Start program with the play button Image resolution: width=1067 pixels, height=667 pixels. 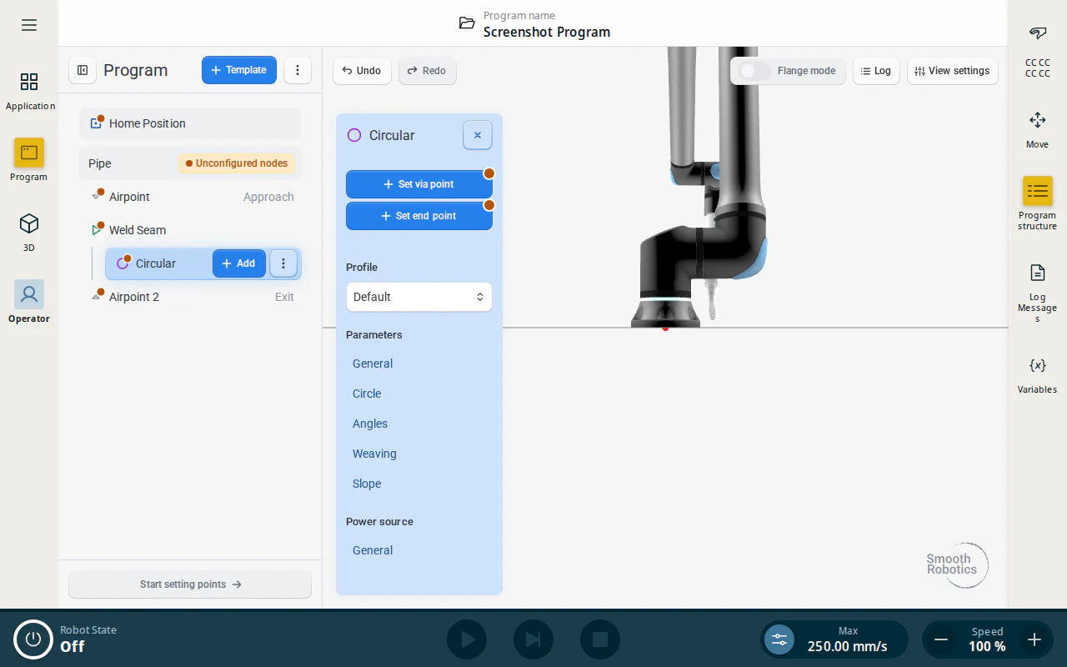point(467,639)
